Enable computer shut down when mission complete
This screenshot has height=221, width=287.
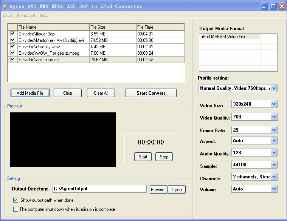click(x=16, y=209)
